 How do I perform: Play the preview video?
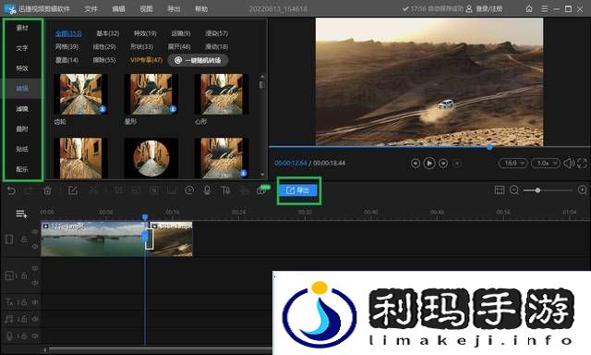coord(429,163)
